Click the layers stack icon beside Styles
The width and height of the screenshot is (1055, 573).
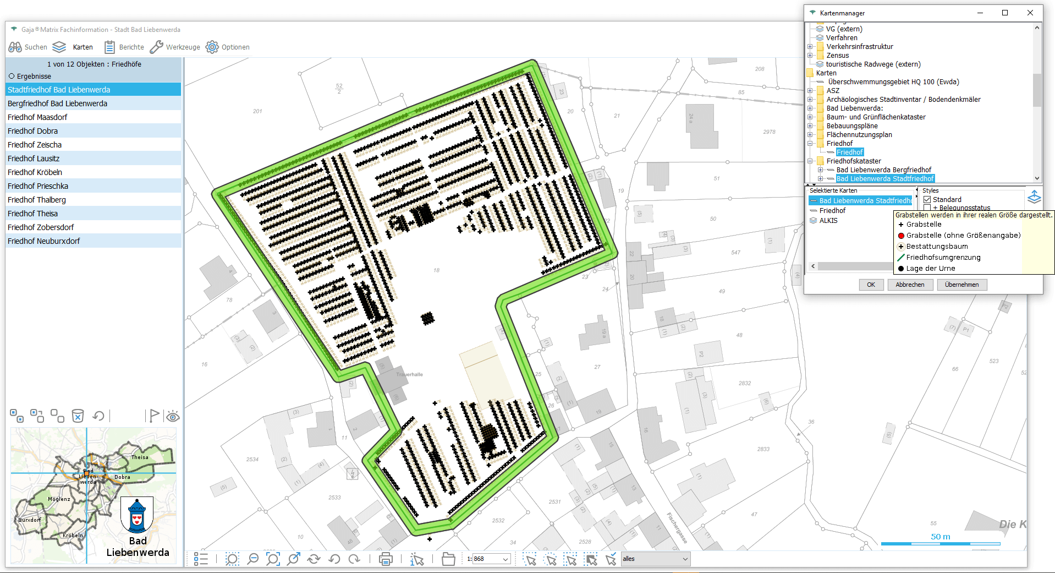coord(1034,197)
